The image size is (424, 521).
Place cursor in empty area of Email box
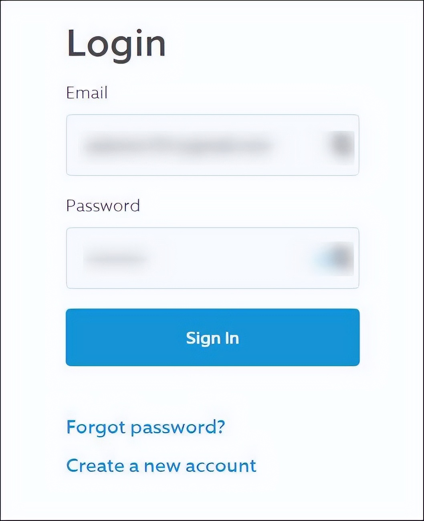300,145
